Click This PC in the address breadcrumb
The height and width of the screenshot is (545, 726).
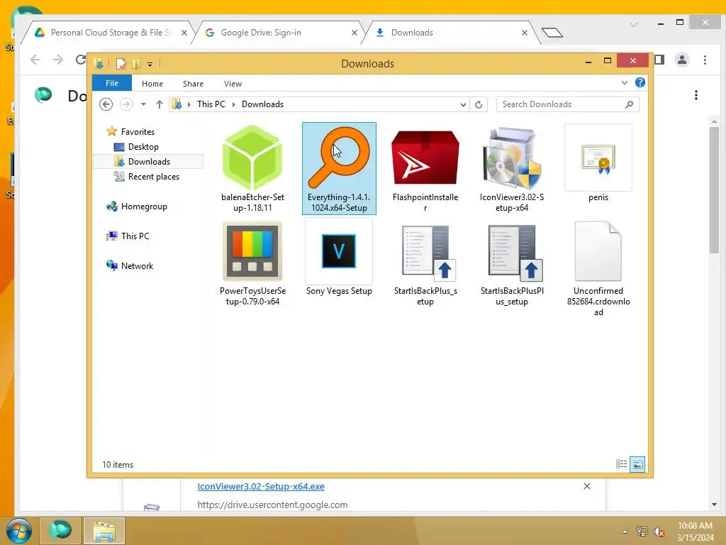[211, 104]
